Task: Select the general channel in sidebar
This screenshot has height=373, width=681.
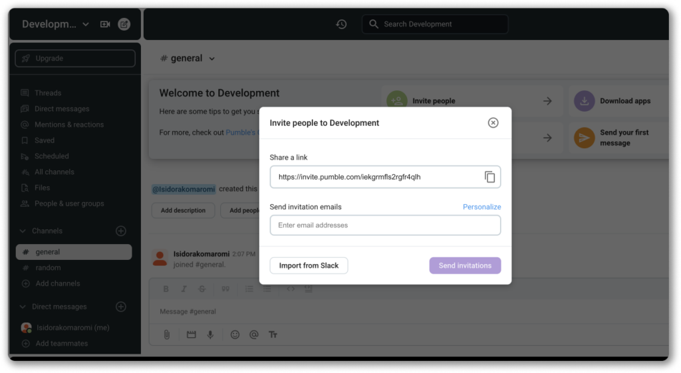Action: point(74,252)
